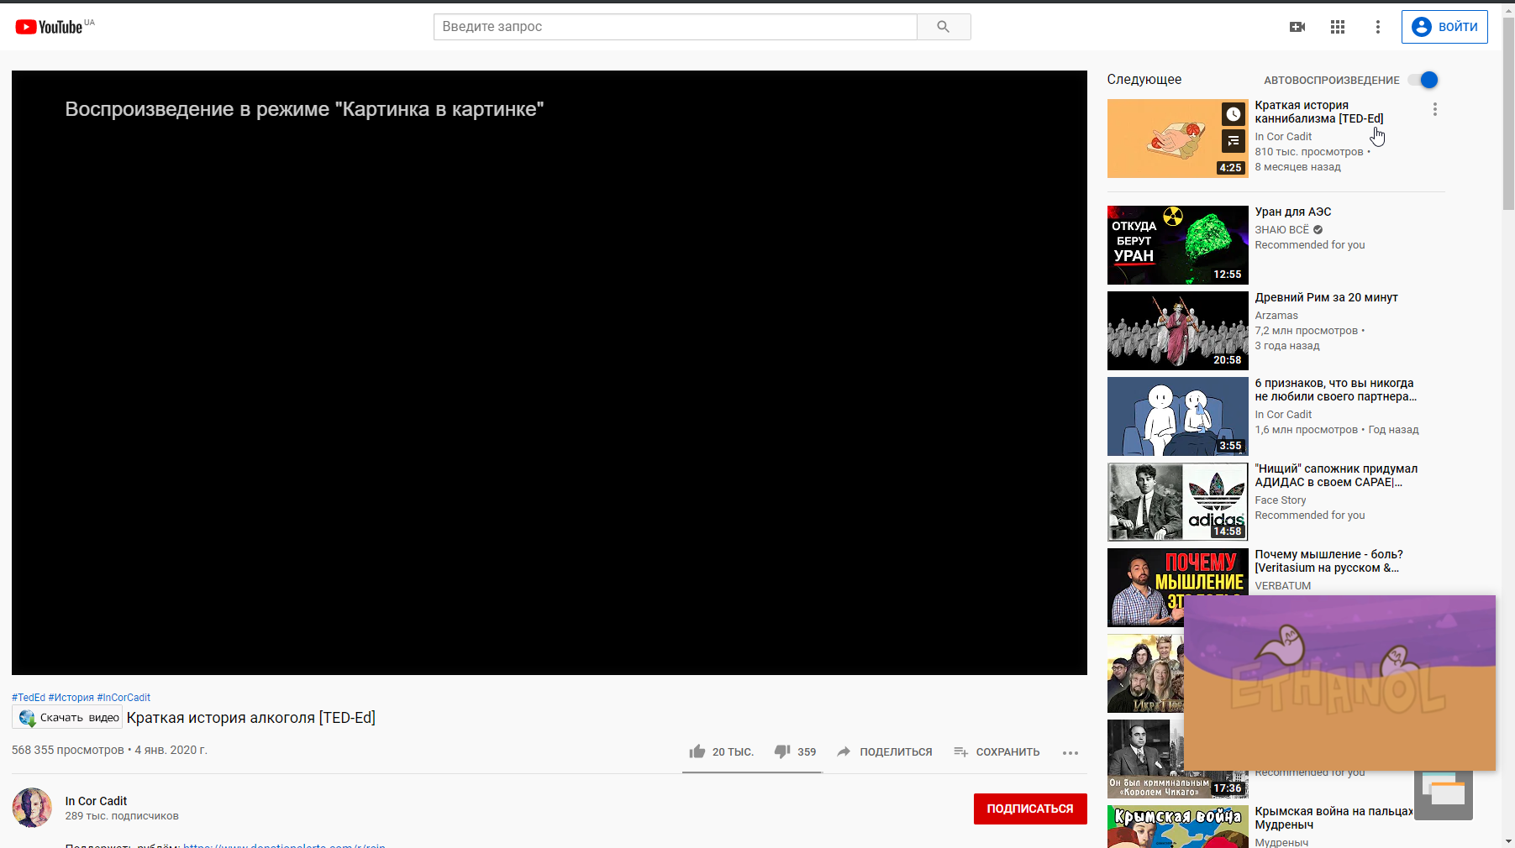Toggle the Автовоспроизведение autoplay switch

(1423, 80)
